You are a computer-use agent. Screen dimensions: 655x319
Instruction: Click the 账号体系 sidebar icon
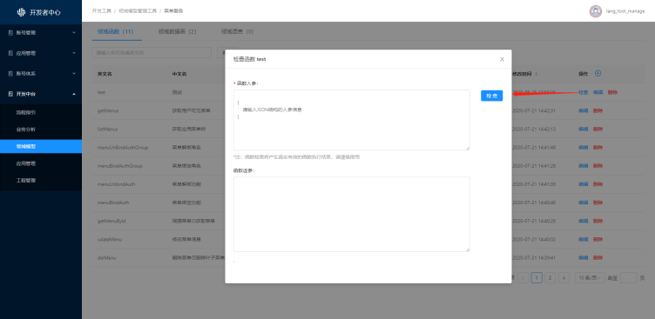(10, 73)
